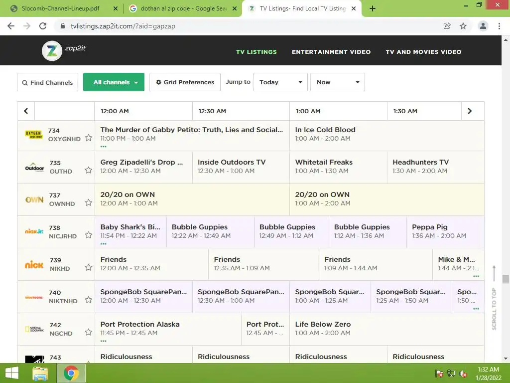510x383 pixels.
Task: Open network tray icon
Action: click(451, 374)
